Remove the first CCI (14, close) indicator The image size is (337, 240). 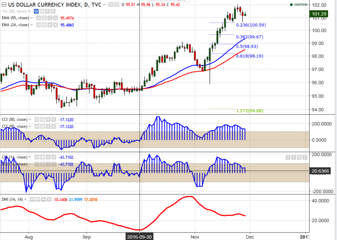(x=54, y=157)
